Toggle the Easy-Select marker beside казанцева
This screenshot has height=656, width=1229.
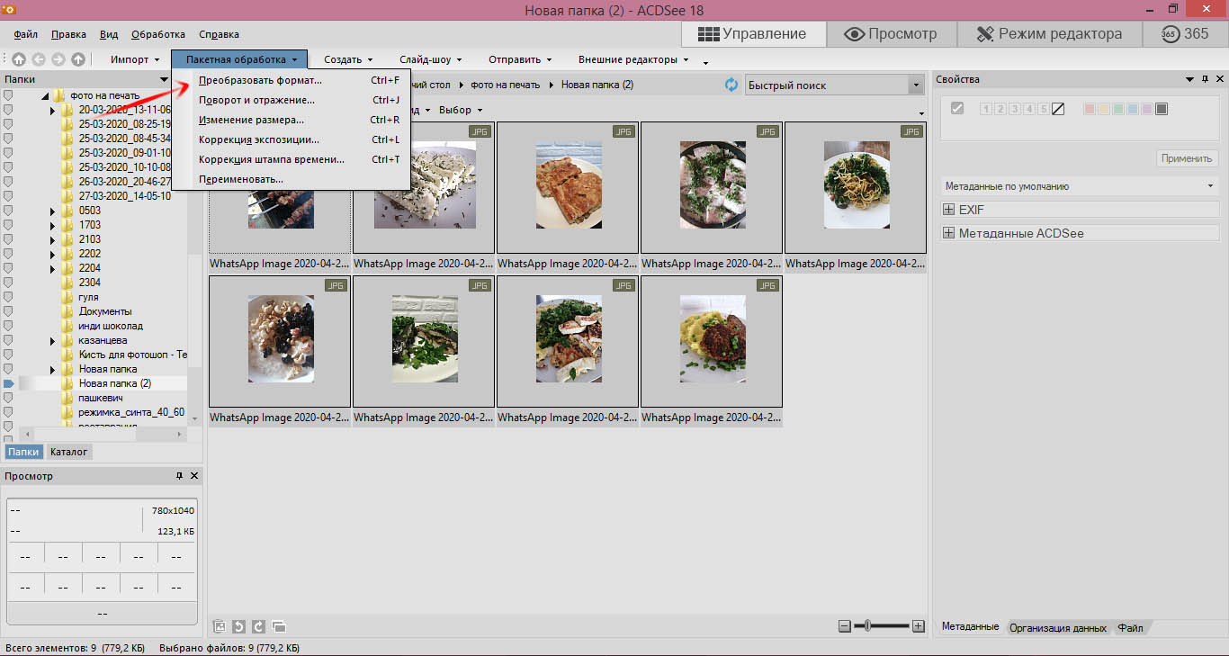(x=9, y=340)
